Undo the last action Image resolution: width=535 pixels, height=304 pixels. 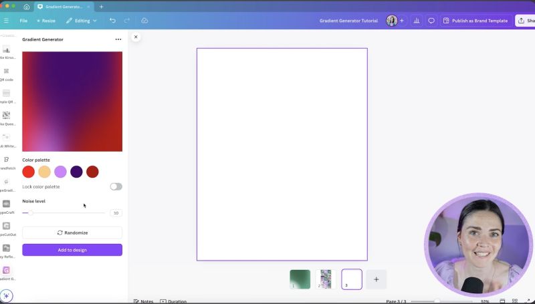click(x=112, y=21)
